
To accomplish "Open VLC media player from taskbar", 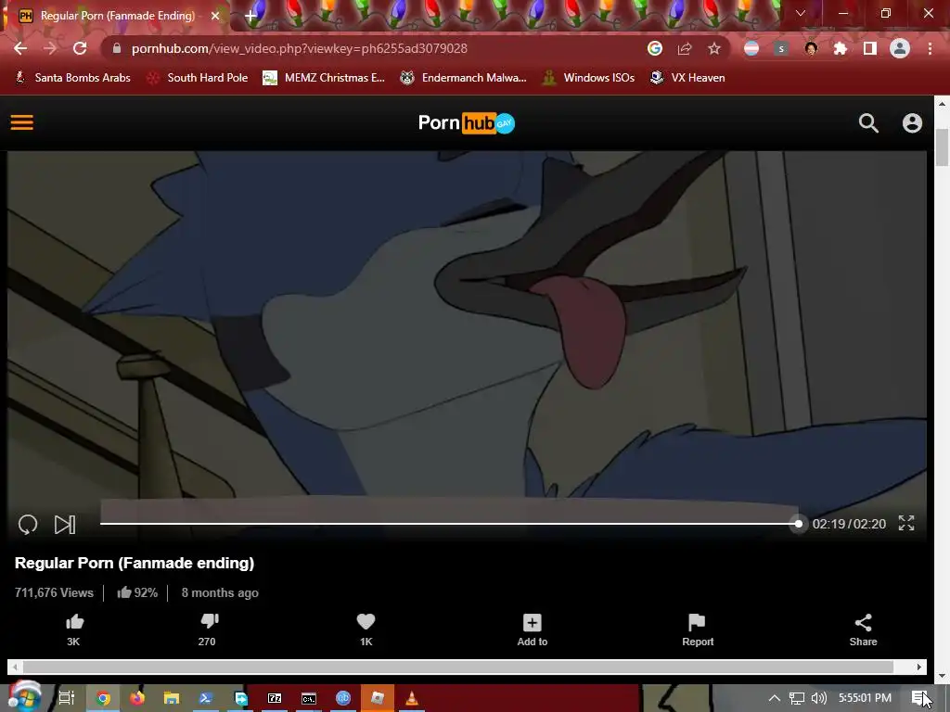I will tap(412, 698).
